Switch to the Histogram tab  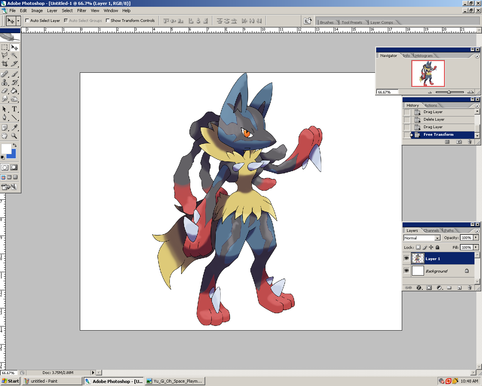pos(424,55)
